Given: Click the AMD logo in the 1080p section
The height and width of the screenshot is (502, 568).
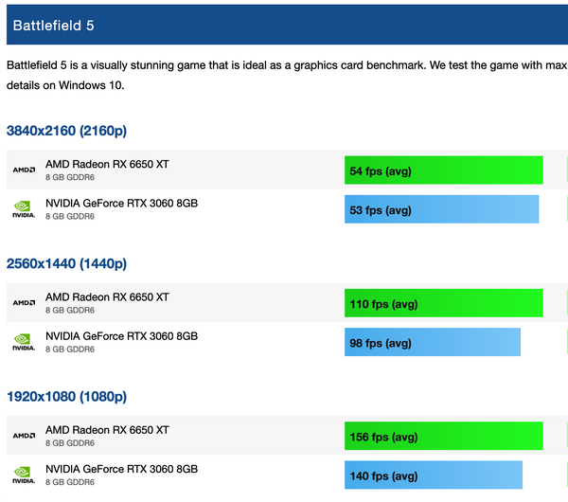Looking at the screenshot, I should point(24,436).
